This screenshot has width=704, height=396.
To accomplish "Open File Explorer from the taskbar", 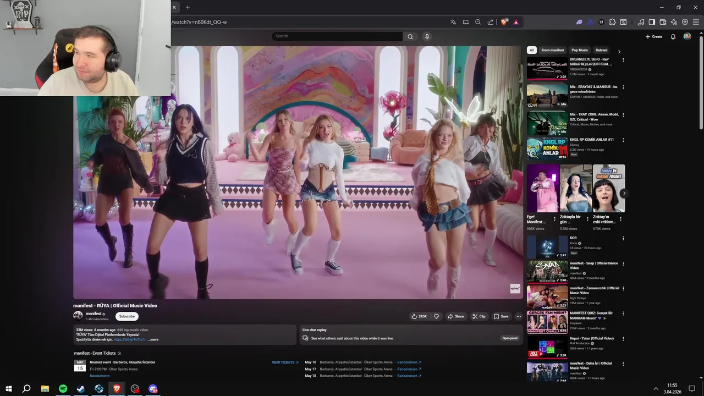I will point(45,389).
